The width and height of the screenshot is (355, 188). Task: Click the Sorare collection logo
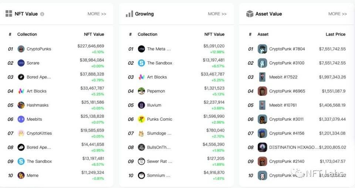pyautogui.click(x=21, y=63)
